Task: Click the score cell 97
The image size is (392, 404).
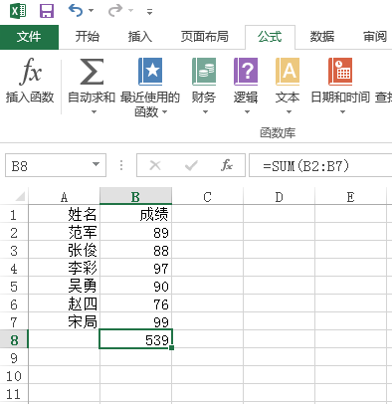Action: click(135, 268)
